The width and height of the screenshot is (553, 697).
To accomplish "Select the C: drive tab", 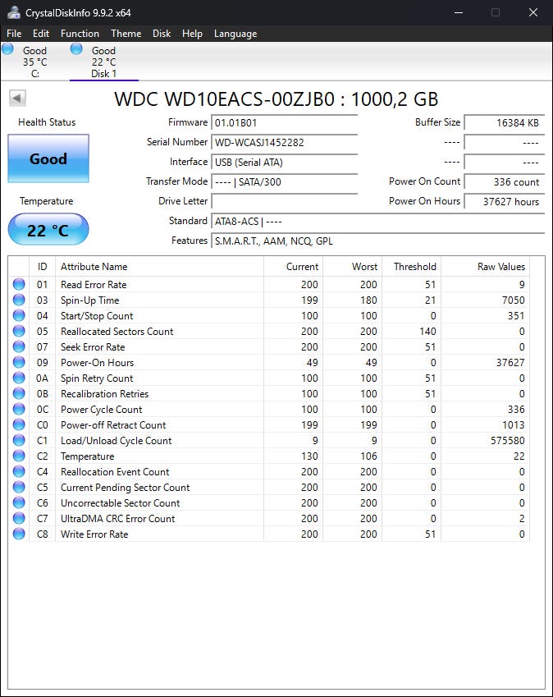I will click(34, 62).
